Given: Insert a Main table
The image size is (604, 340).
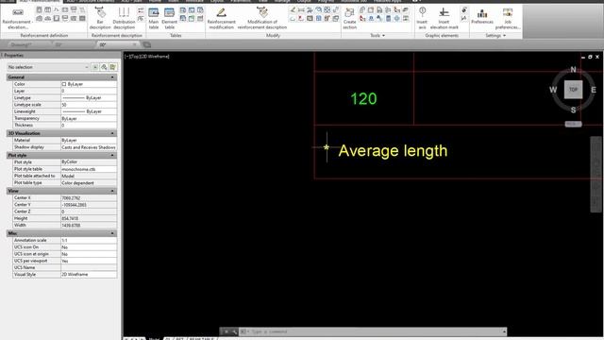Looking at the screenshot, I should (x=153, y=18).
